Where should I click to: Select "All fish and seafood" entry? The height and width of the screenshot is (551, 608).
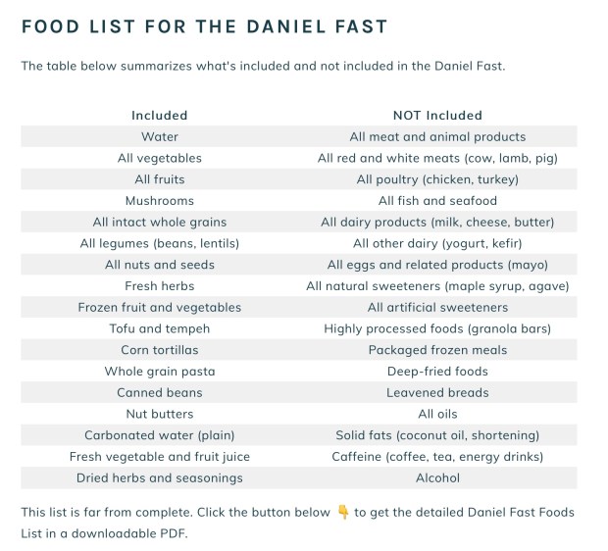coord(437,201)
